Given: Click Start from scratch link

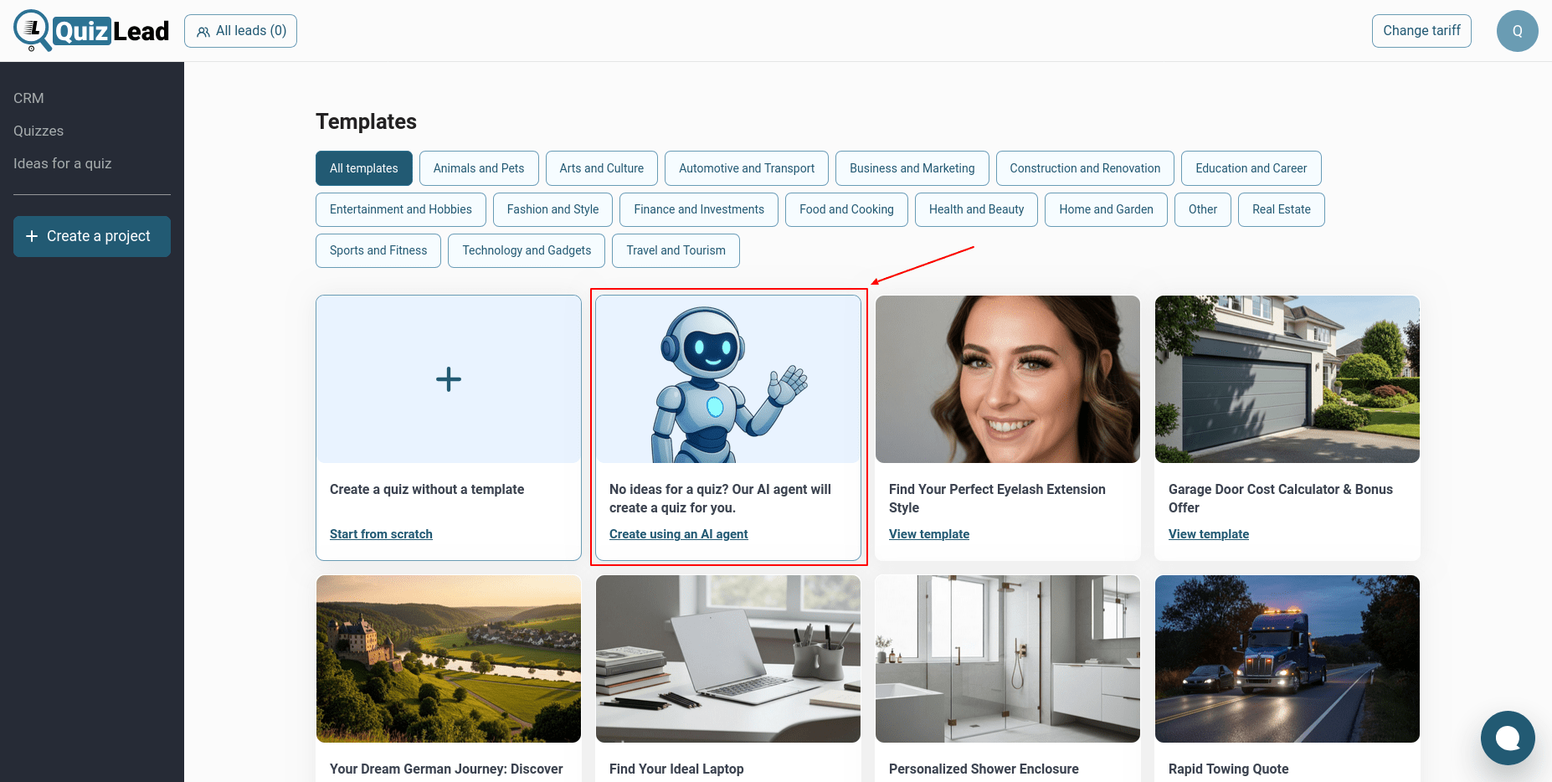Looking at the screenshot, I should [381, 534].
